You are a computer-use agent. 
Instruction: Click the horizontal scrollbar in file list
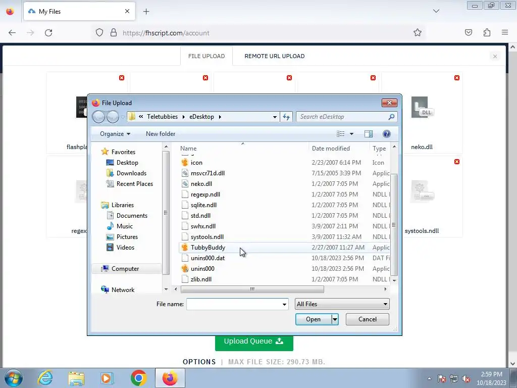(x=252, y=289)
